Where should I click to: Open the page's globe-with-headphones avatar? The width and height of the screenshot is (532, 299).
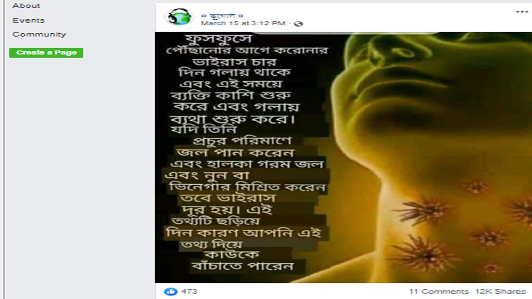[x=179, y=17]
